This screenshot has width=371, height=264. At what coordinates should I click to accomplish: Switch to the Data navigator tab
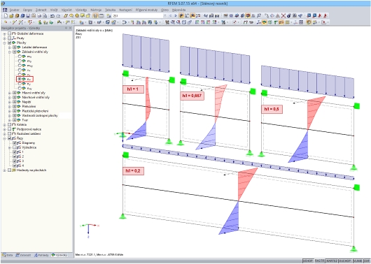[7, 255]
